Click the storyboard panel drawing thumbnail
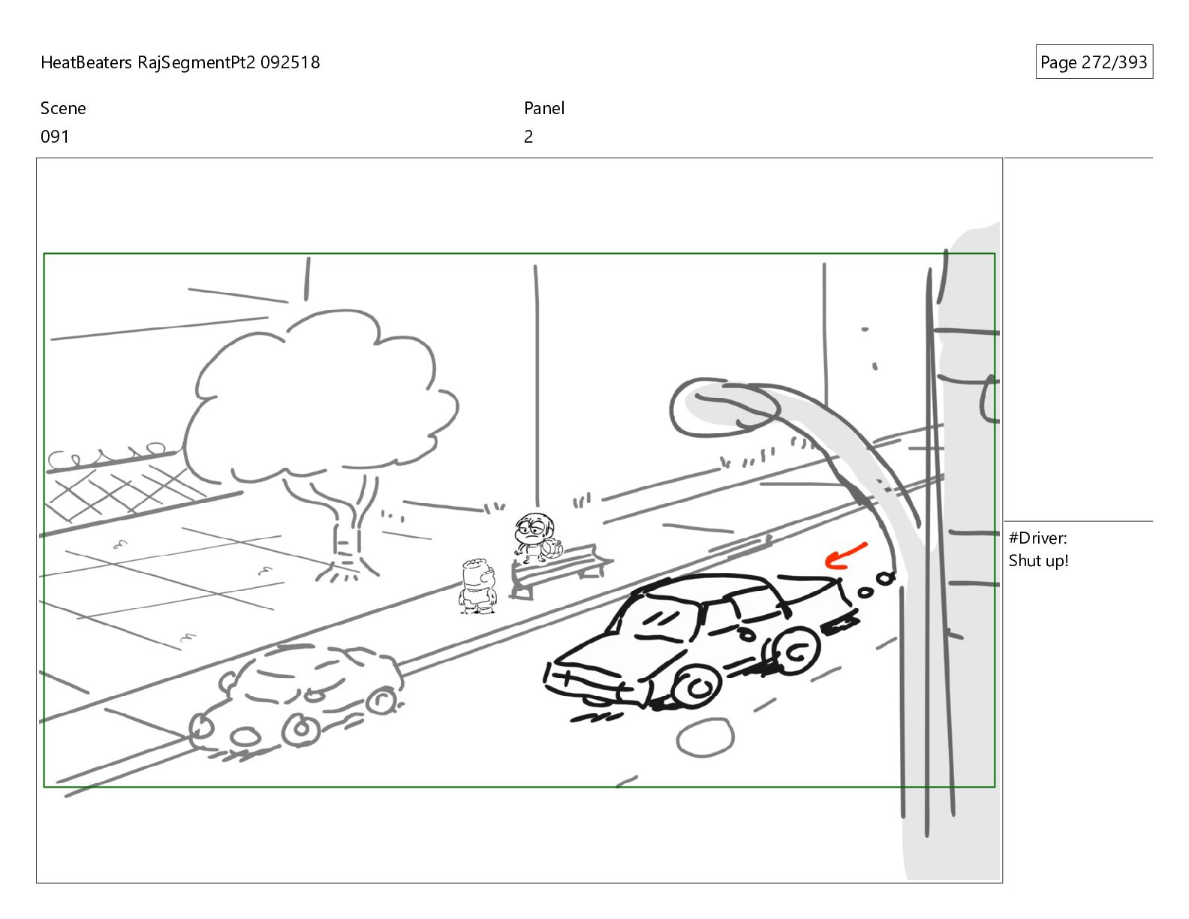 pyautogui.click(x=519, y=520)
